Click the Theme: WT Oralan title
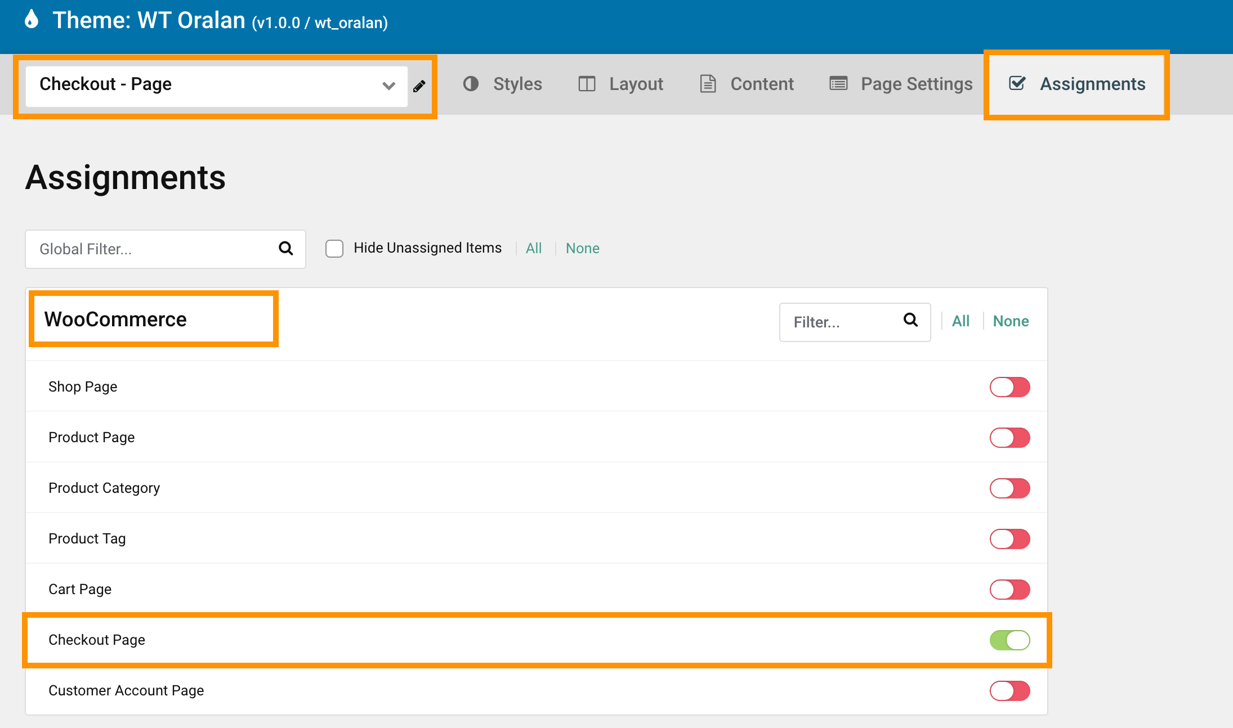 pos(220,21)
